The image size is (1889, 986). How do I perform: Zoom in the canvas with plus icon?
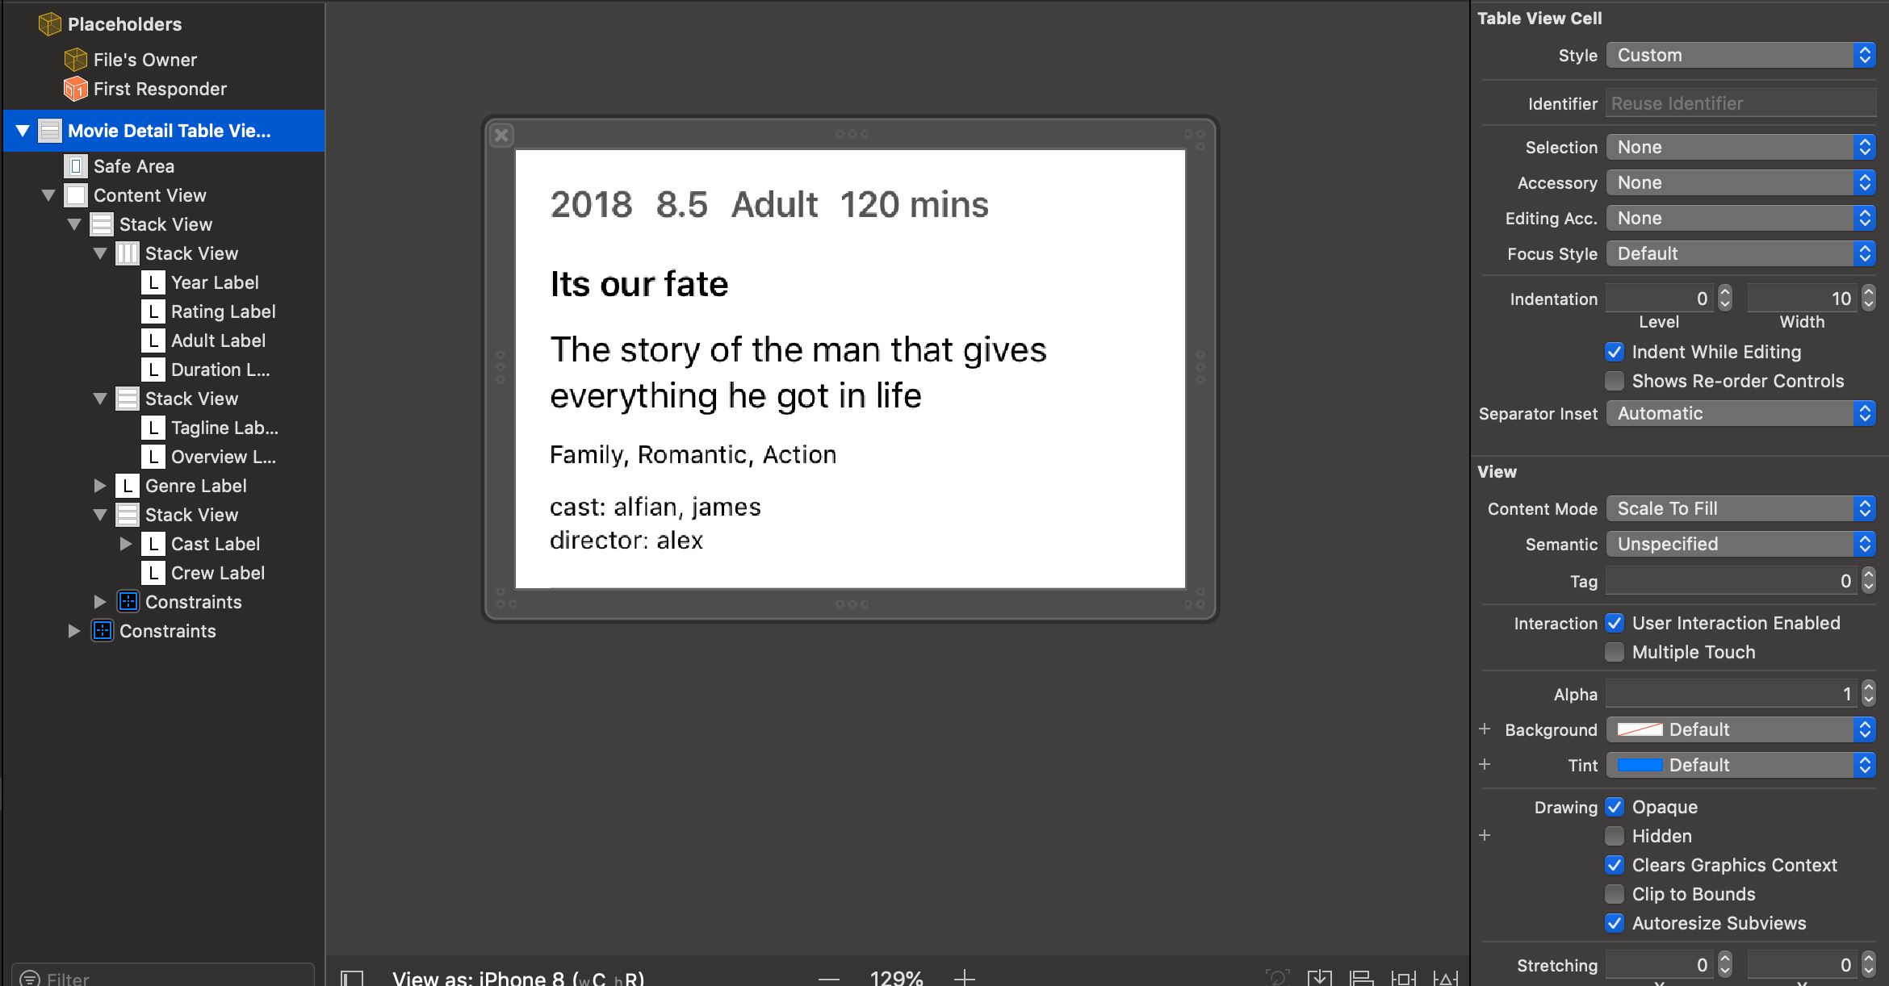(964, 977)
